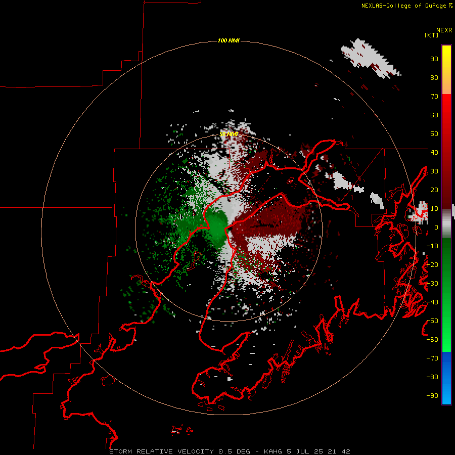Click the NEXLAB-College of DuPage label
This screenshot has width=455, height=455.
(x=403, y=6)
